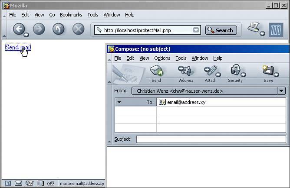Click the URL address field
290x188 pixels.
coord(147,30)
